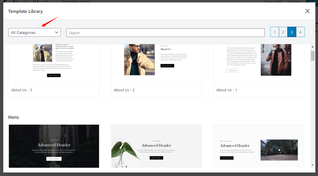Image resolution: width=318 pixels, height=176 pixels.
Task: Choose the dark city Advanced Header hero template
Action: 54,146
